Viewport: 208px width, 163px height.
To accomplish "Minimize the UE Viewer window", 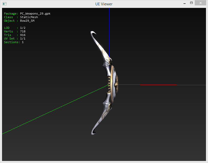I will tap(184, 3).
